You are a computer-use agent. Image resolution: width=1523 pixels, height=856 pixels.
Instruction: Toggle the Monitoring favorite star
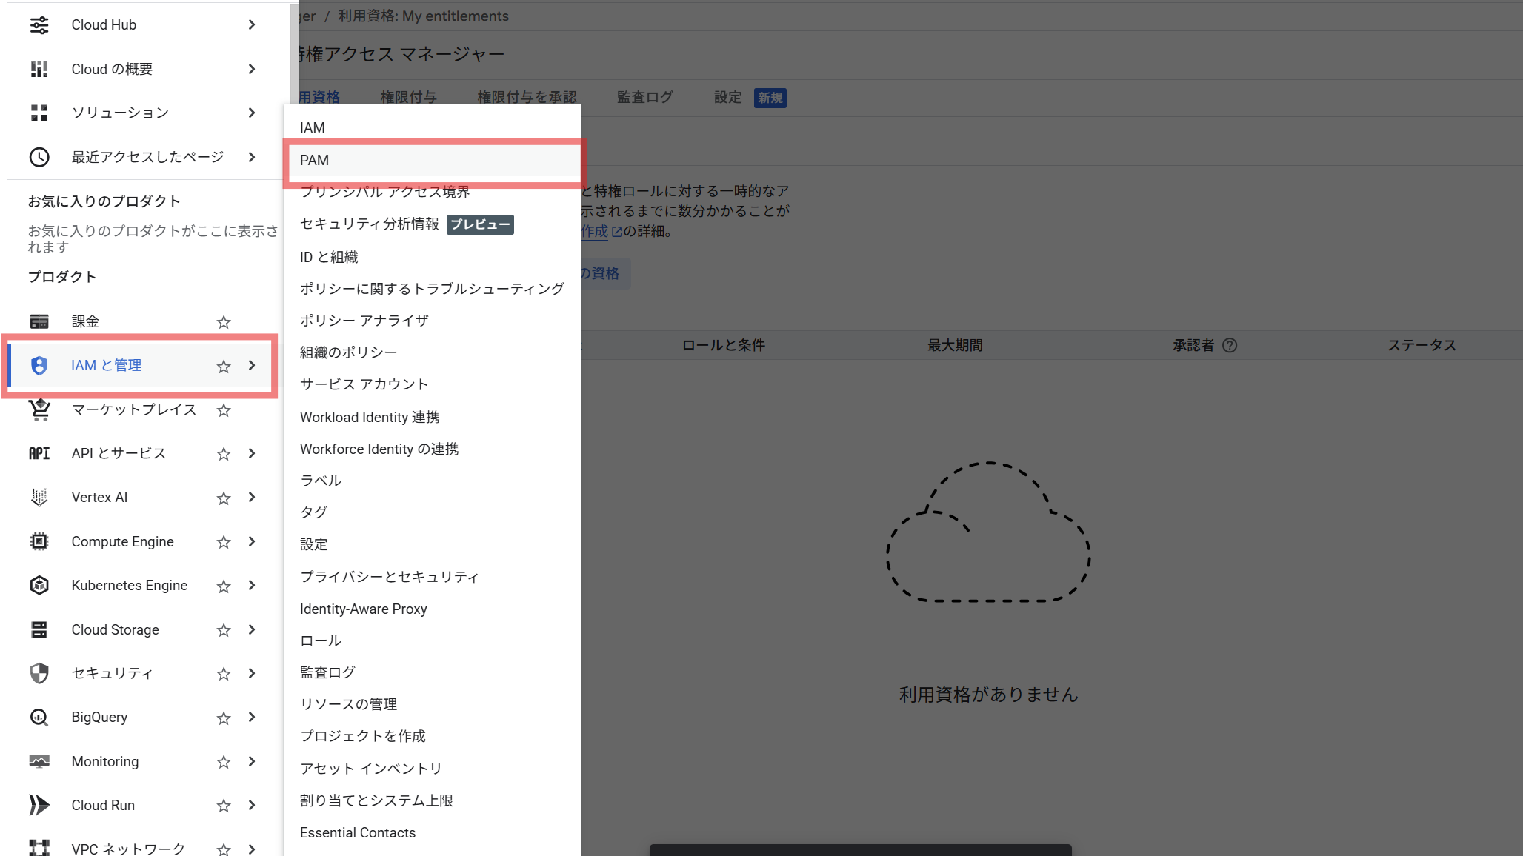[223, 761]
